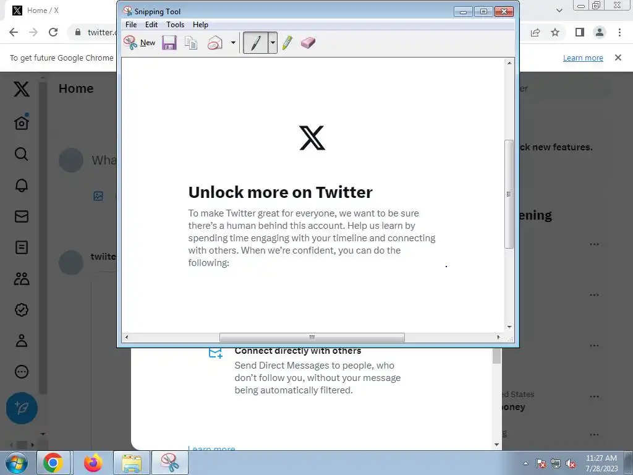Viewport: 633px width, 475px height.
Task: Start a New snip in Snipping Tool
Action: 140,43
